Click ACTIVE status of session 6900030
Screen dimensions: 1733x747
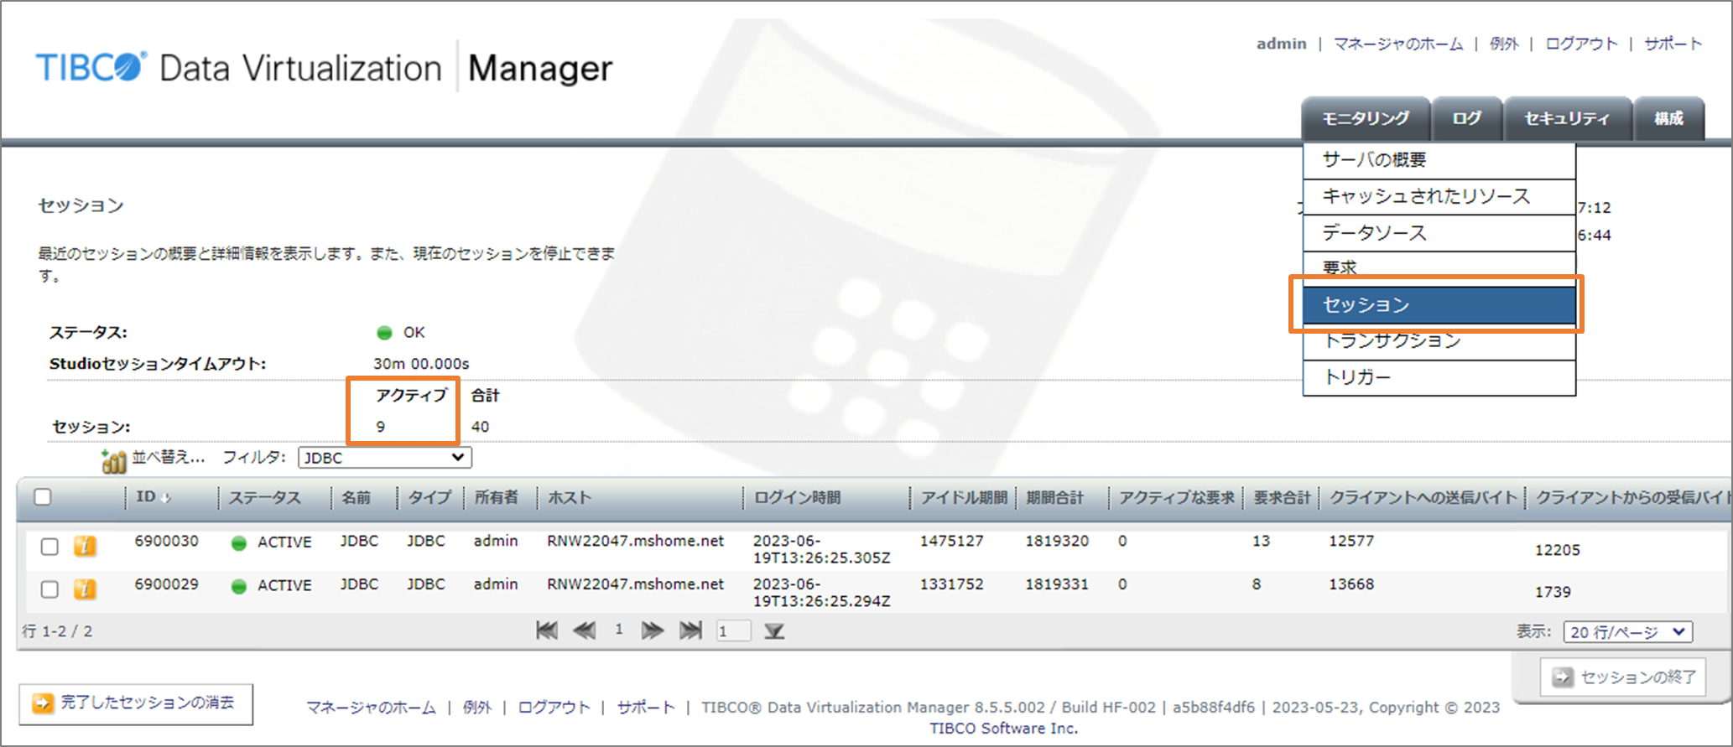284,542
